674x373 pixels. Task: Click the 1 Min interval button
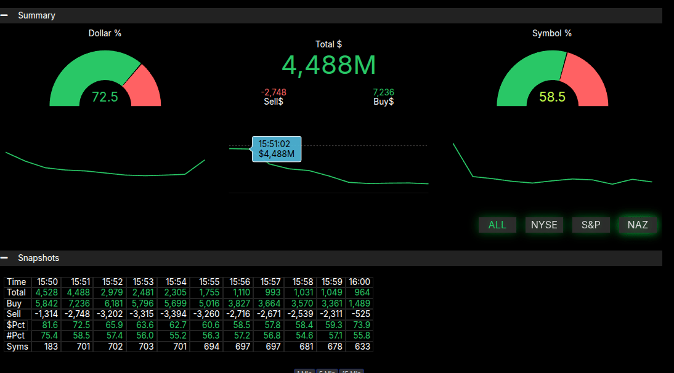click(304, 371)
